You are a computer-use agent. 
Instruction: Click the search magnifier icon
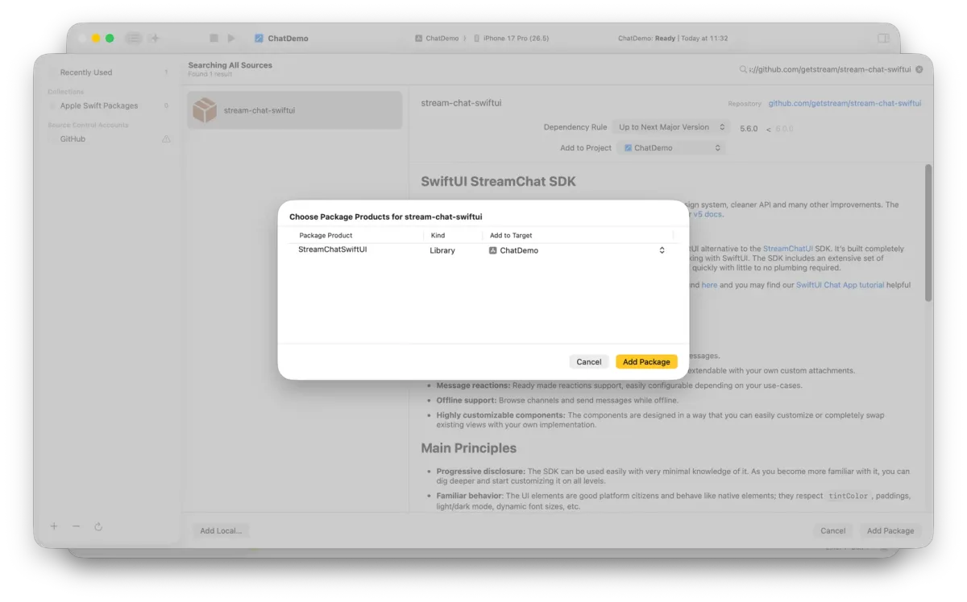[x=743, y=69]
